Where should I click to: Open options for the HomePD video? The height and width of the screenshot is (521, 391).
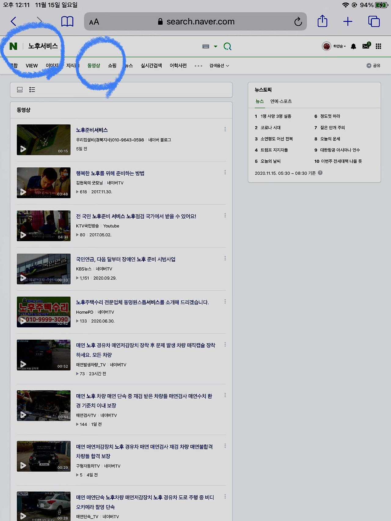[225, 301]
